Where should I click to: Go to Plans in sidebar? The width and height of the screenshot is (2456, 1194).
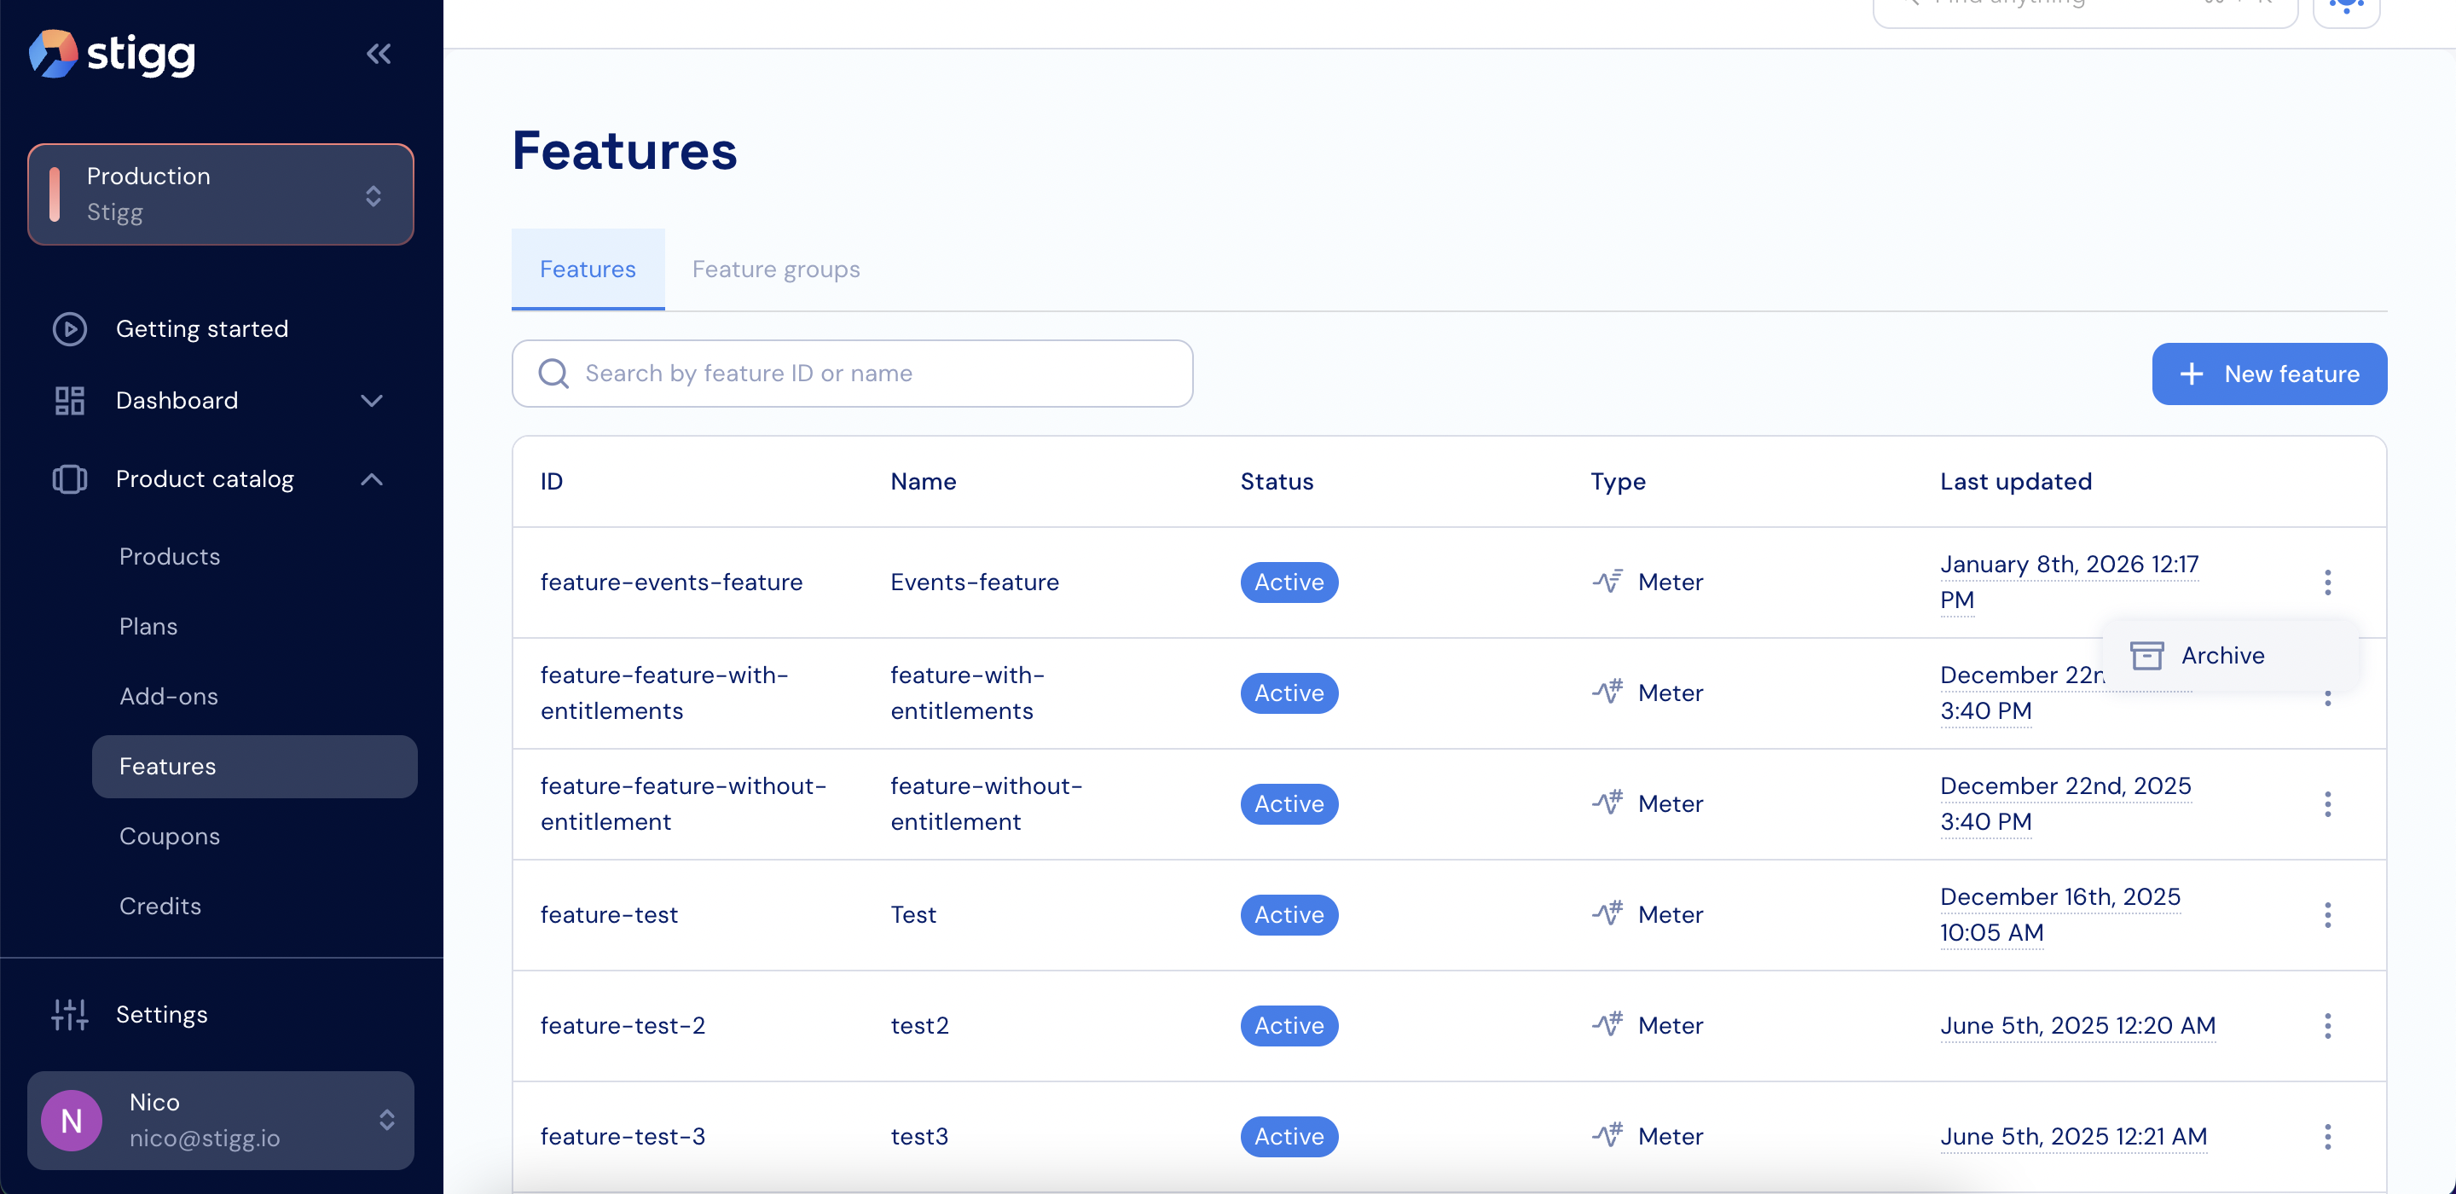point(148,627)
